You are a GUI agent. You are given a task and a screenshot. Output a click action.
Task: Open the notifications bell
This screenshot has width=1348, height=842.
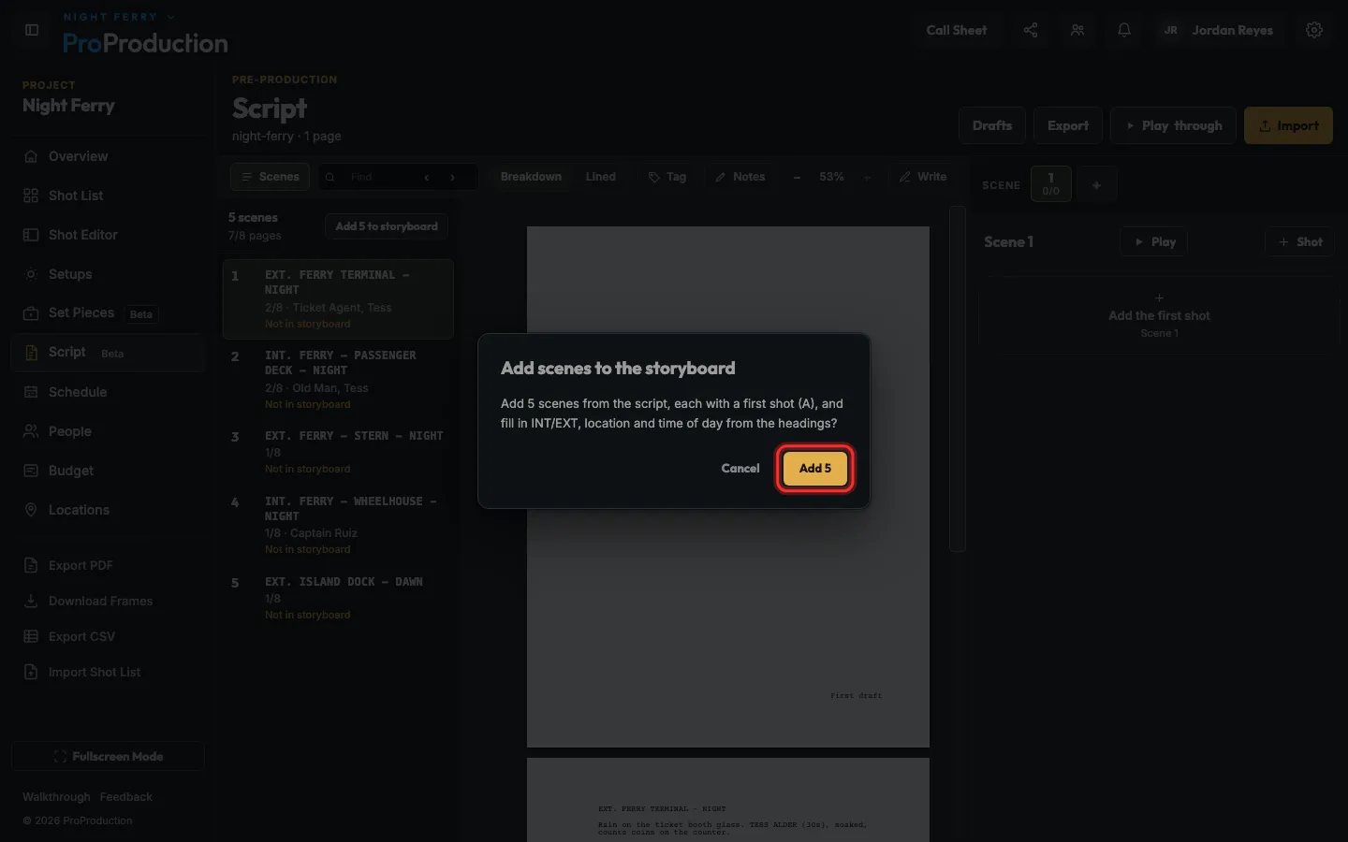point(1124,30)
